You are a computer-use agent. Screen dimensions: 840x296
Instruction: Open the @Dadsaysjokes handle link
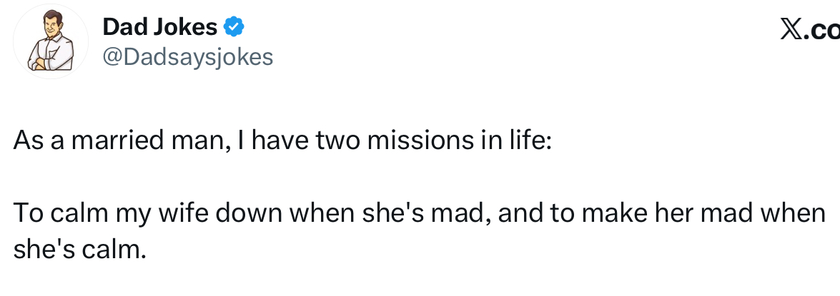pos(187,56)
